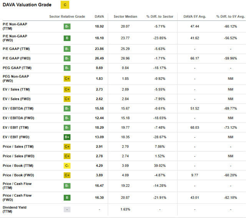246x218 pixels.
Task: Select the EV / Sales (TTM) row label
Action: point(16,90)
